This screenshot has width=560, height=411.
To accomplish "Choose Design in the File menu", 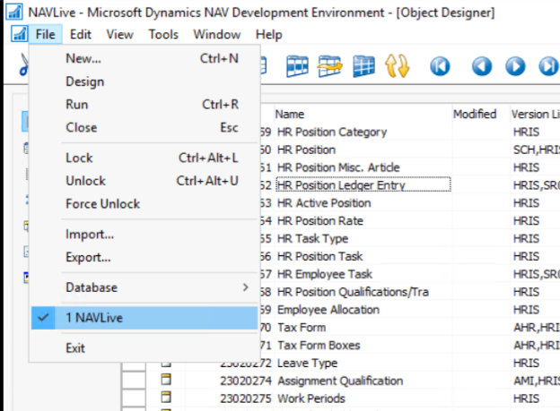I will pyautogui.click(x=144, y=81).
